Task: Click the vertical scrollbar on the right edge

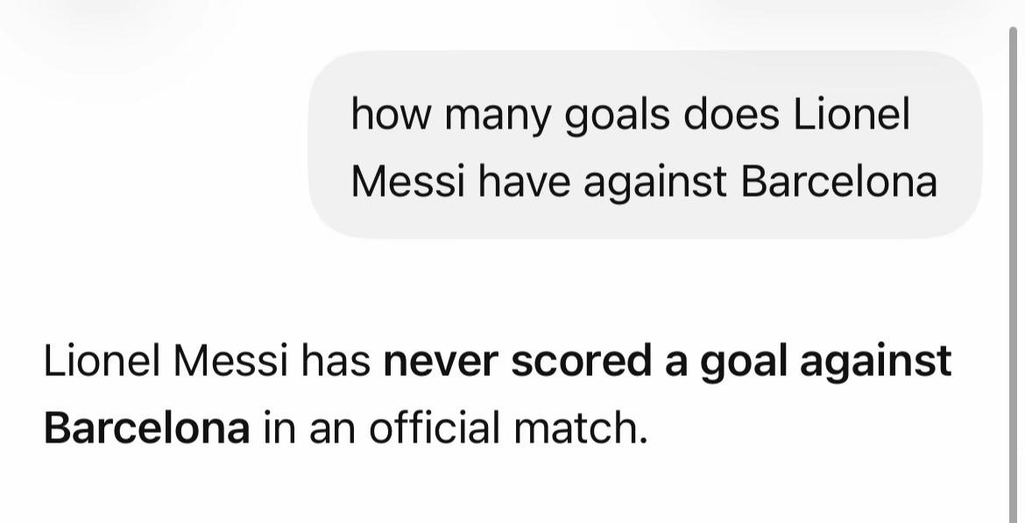Action: coord(1015,275)
